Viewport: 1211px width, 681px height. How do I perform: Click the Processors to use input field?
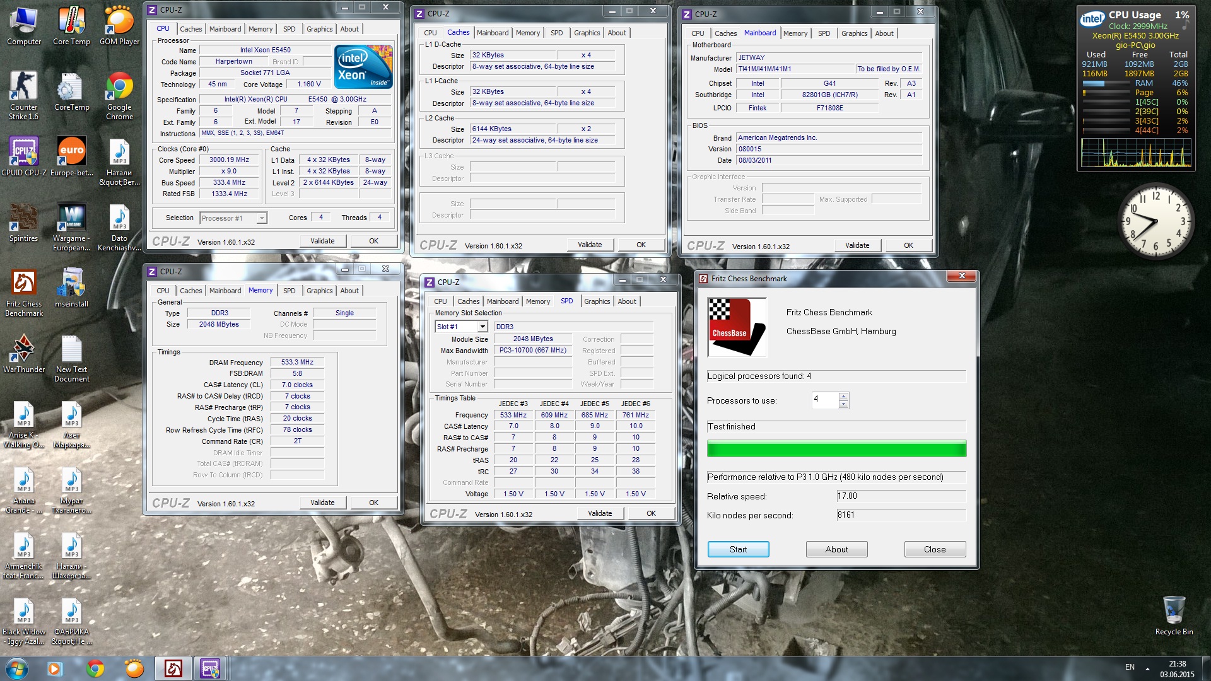click(x=825, y=400)
